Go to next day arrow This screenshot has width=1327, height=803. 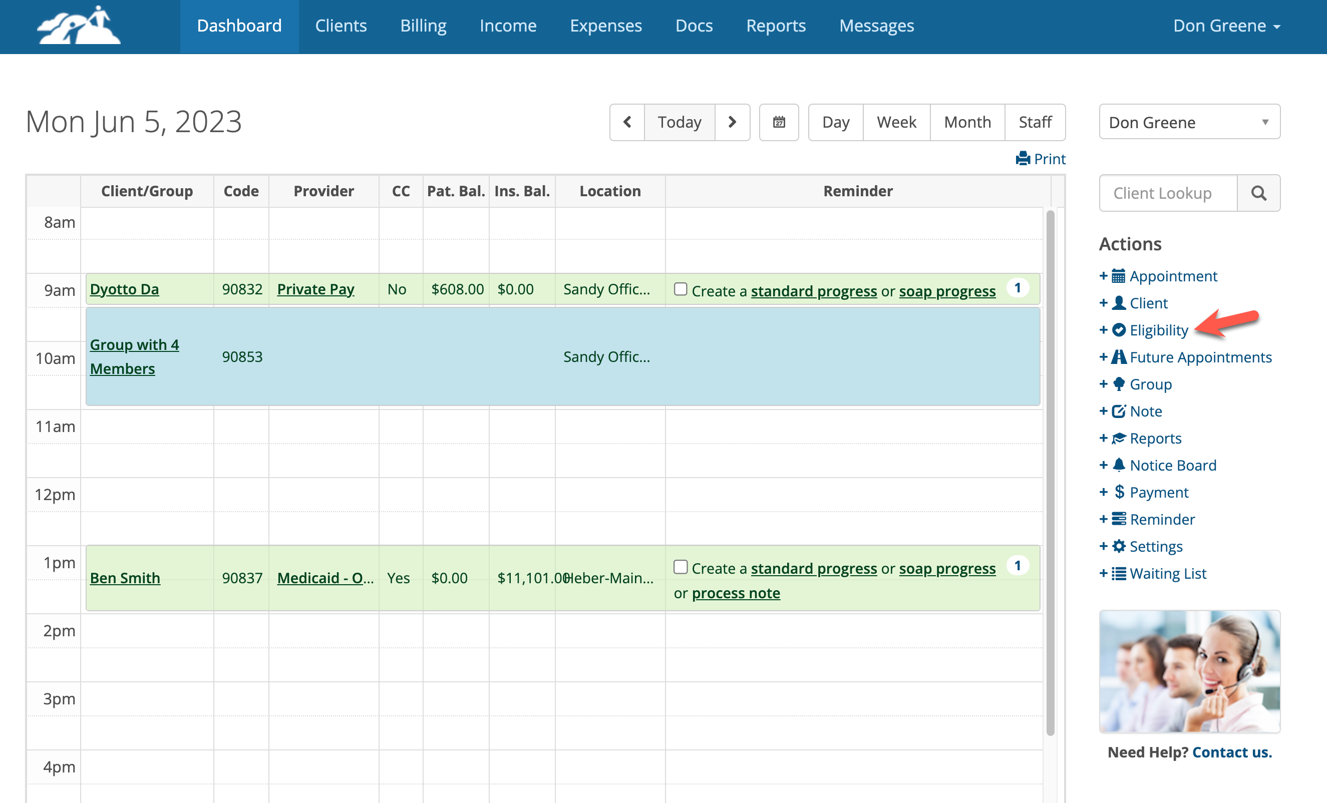point(732,122)
